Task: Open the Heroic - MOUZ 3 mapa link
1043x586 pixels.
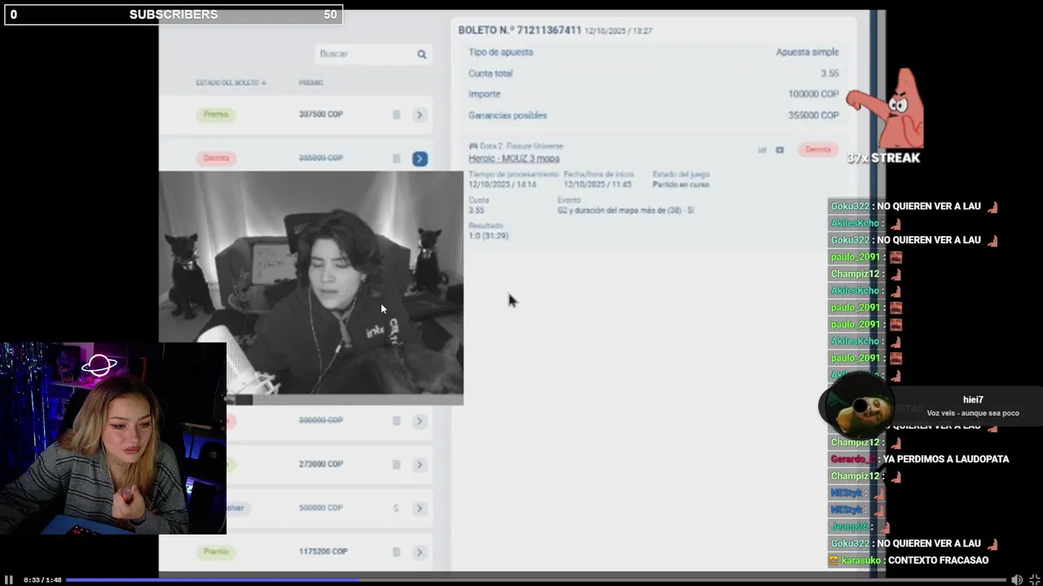Action: 513,159
